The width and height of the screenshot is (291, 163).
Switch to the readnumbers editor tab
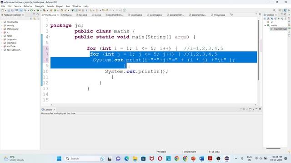[x=114, y=15]
